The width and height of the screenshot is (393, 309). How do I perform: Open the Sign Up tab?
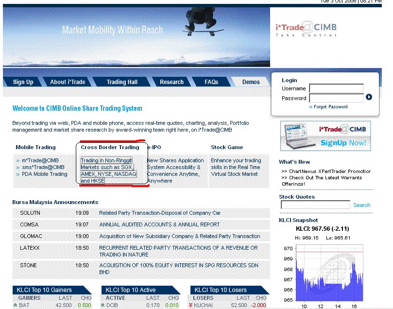tap(23, 82)
